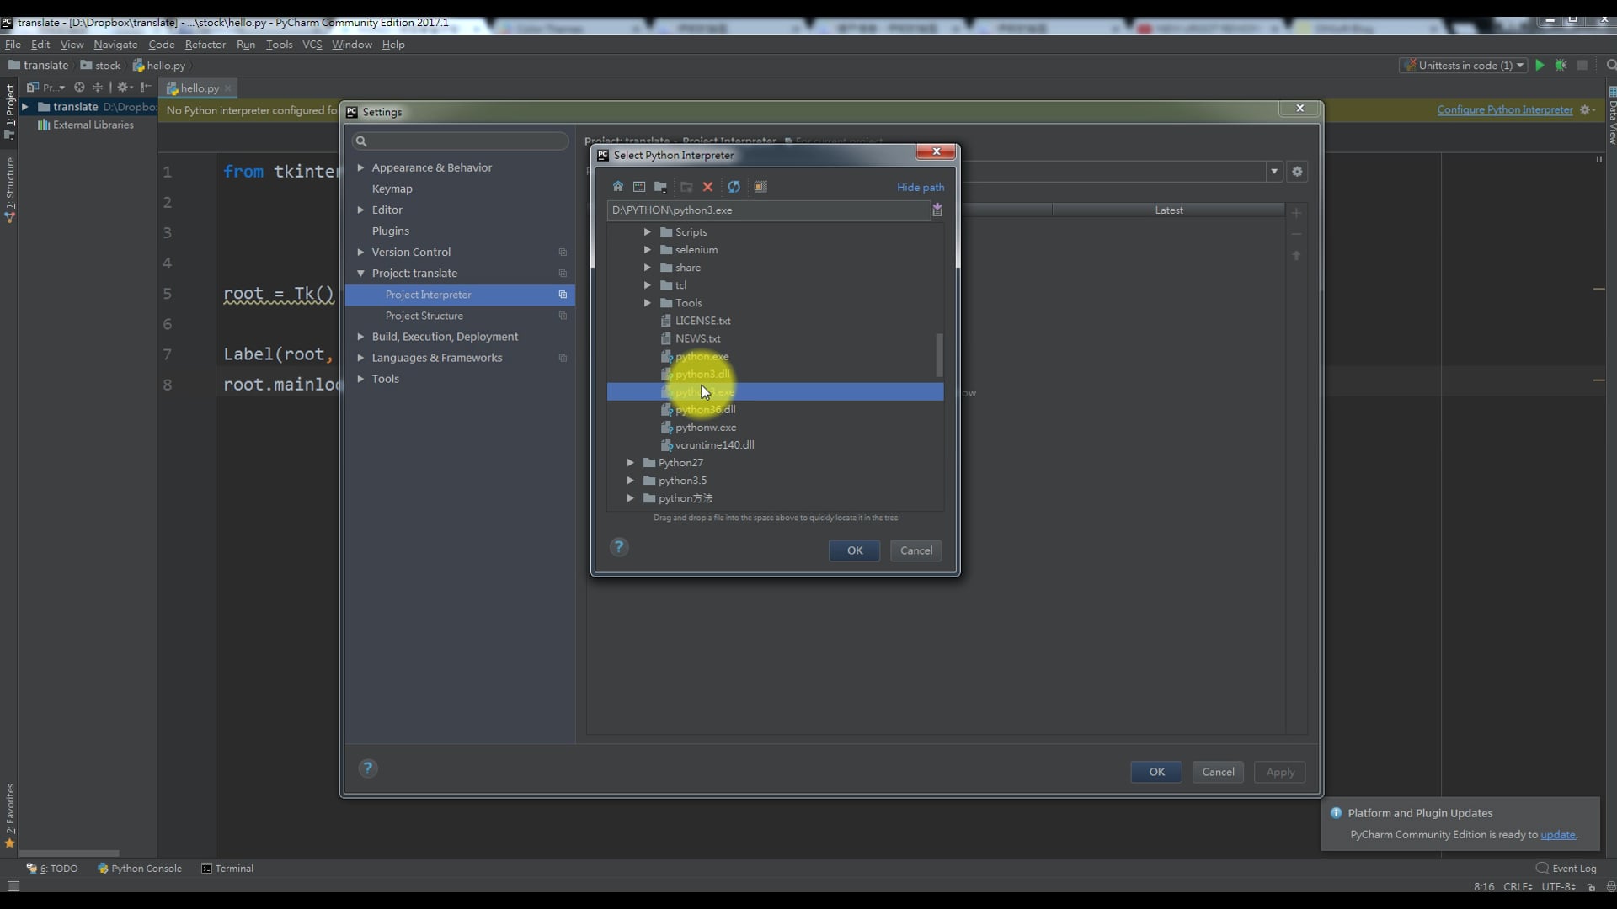Expand the Python27 folder
The width and height of the screenshot is (1617, 909).
[631, 463]
